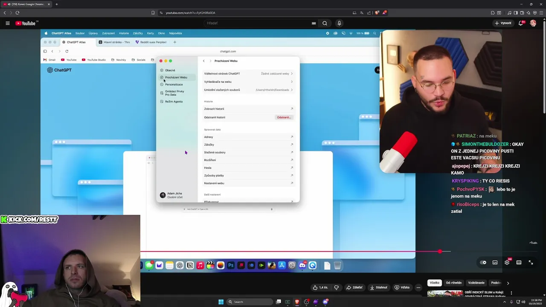
Task: Open the on-screen keyboard in search box
Action: pyautogui.click(x=314, y=23)
